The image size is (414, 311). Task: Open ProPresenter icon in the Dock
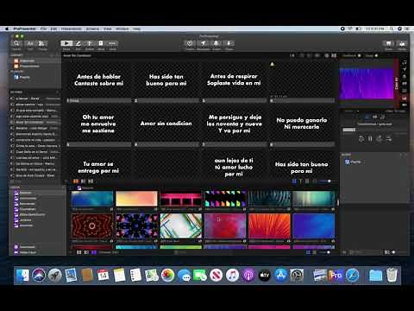(336, 275)
